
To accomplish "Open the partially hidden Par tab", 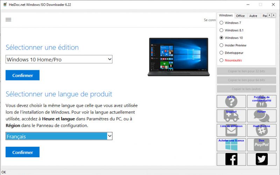I will tap(265, 16).
